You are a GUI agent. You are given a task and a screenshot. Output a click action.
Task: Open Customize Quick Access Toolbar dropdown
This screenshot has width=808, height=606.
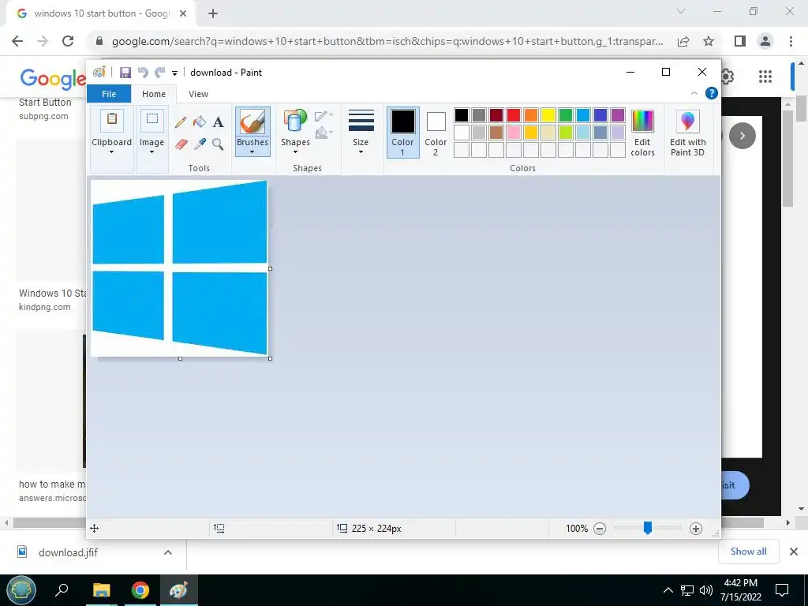(x=174, y=73)
